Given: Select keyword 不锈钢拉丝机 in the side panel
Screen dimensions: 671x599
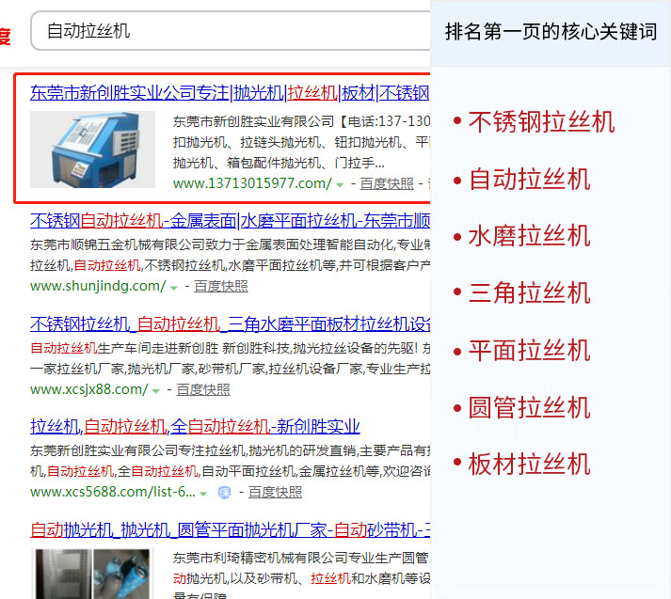Looking at the screenshot, I should click(x=541, y=122).
